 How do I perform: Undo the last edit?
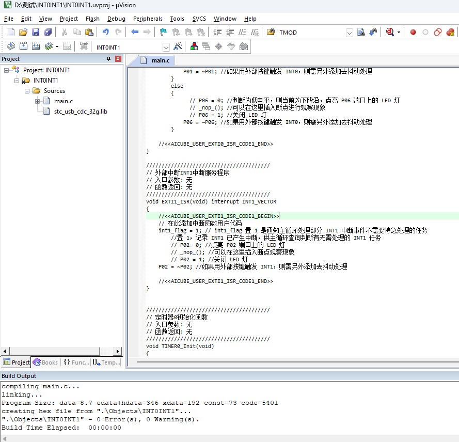(106, 32)
